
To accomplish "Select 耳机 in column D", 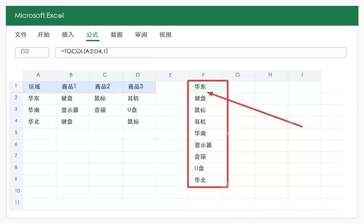I will tap(139, 99).
